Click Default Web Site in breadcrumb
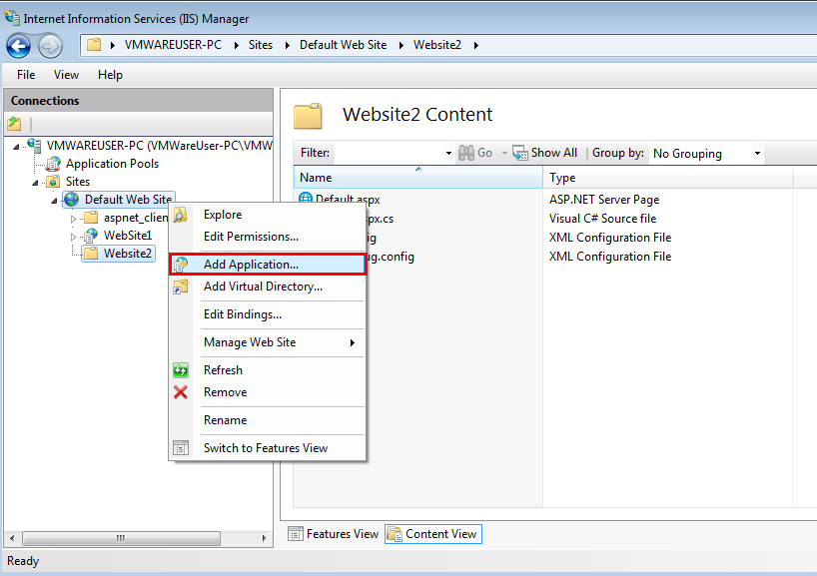 click(x=343, y=45)
